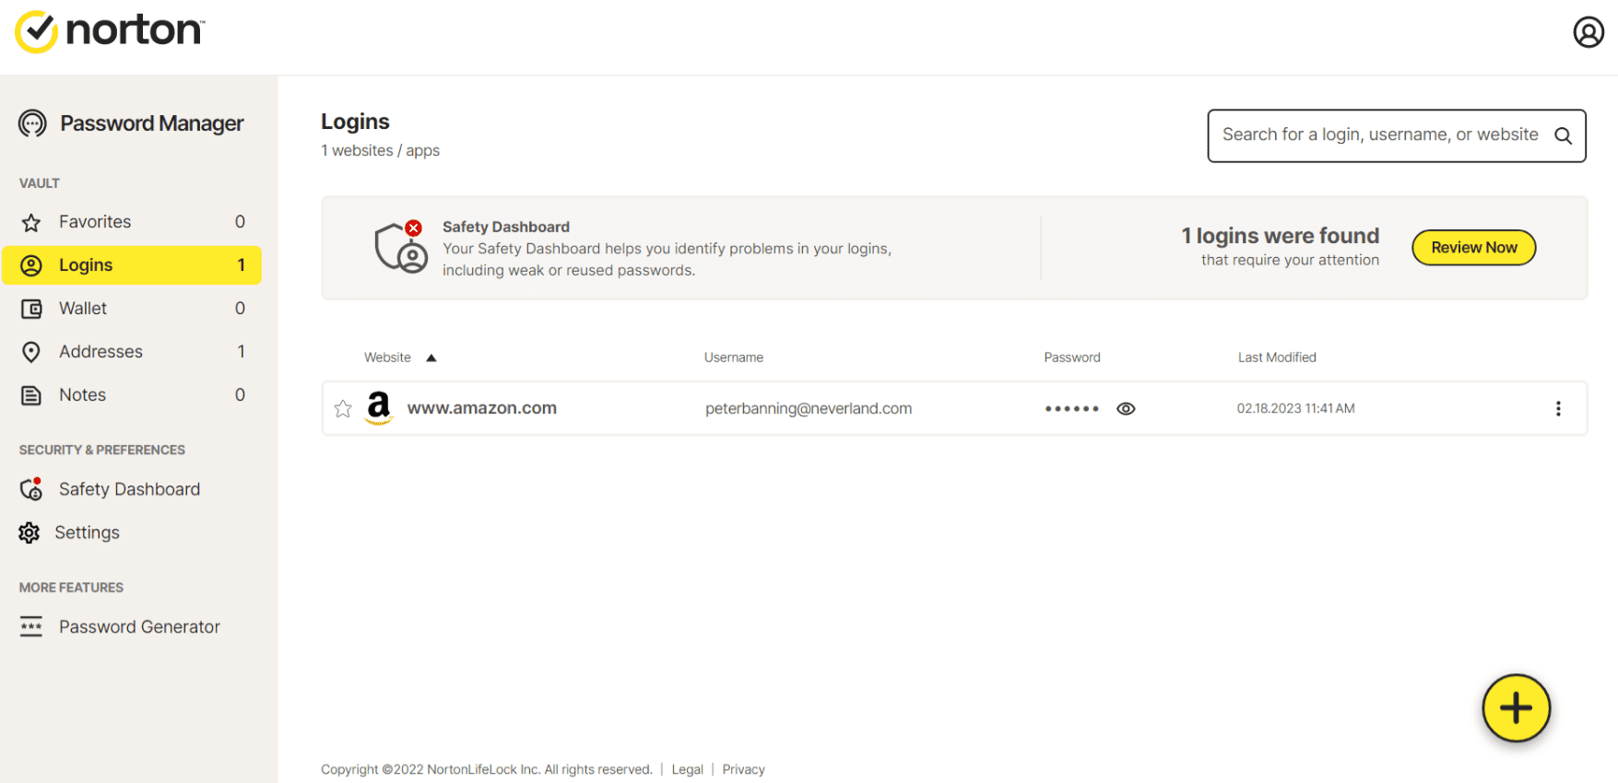Click the www.amazon.com website name

coord(482,408)
